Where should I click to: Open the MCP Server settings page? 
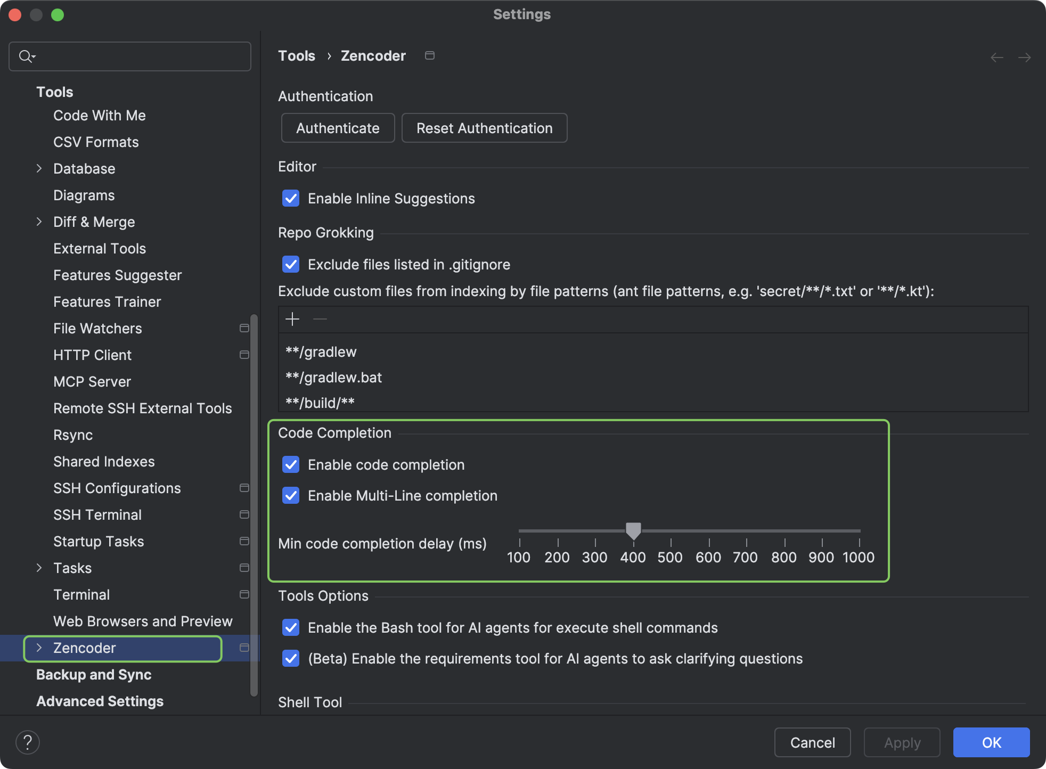(92, 381)
